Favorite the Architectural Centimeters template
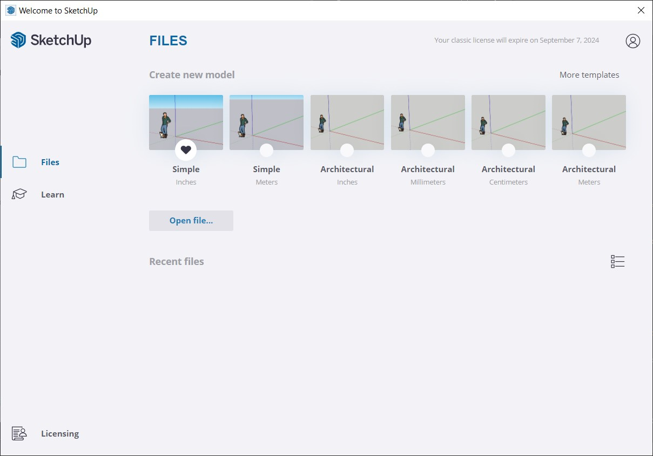The width and height of the screenshot is (653, 456). pyautogui.click(x=508, y=150)
